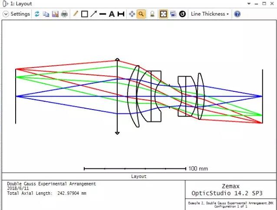This screenshot has height=210, width=277.
Task: Activate the four-arrow pan tool
Action: pyautogui.click(x=132, y=14)
